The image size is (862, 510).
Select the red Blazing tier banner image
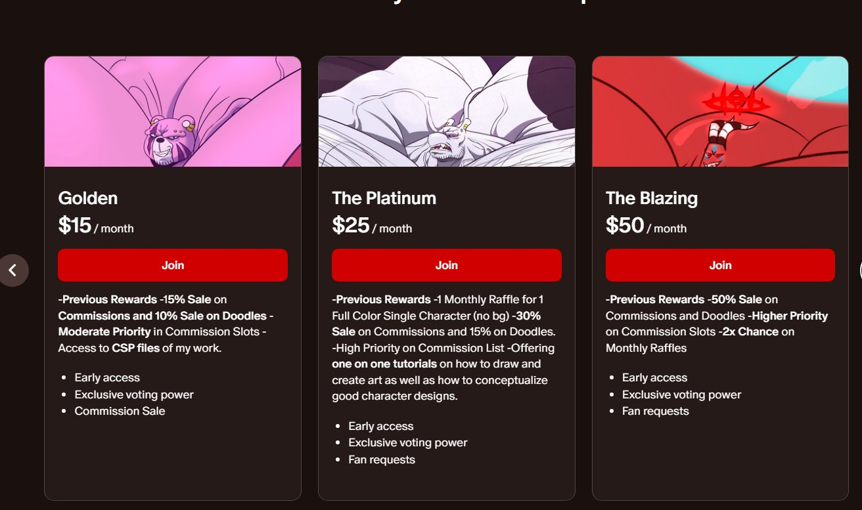click(720, 112)
